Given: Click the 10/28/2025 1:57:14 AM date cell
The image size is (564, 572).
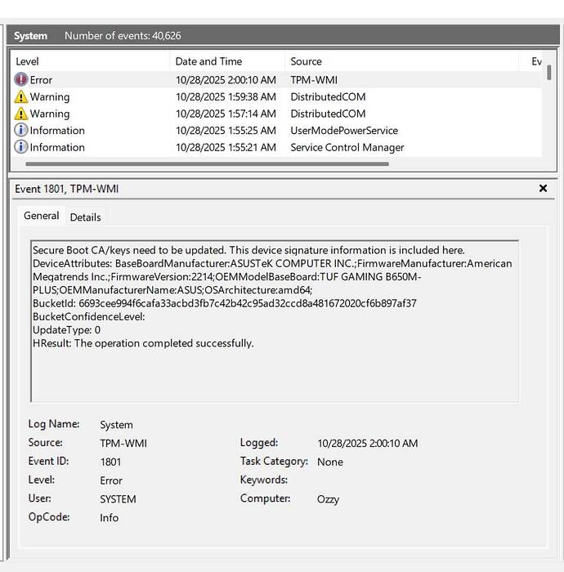Looking at the screenshot, I should click(226, 114).
